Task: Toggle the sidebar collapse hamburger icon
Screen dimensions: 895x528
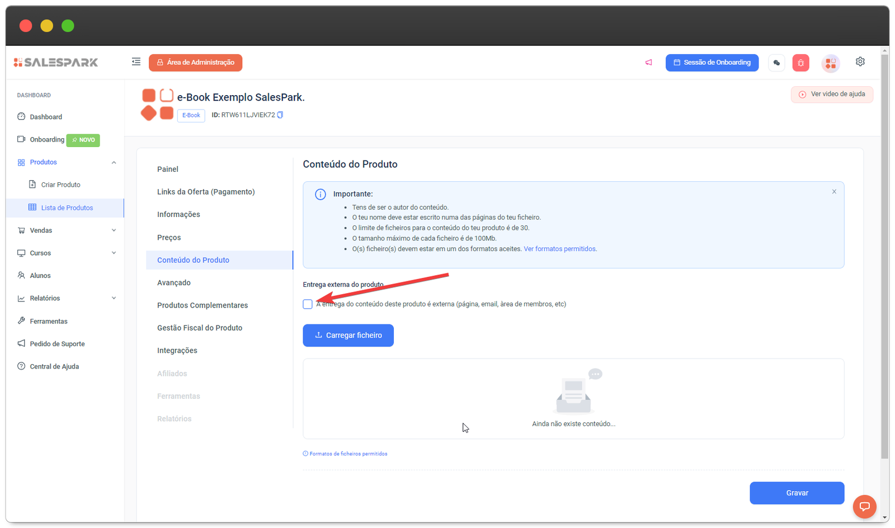Action: 136,62
